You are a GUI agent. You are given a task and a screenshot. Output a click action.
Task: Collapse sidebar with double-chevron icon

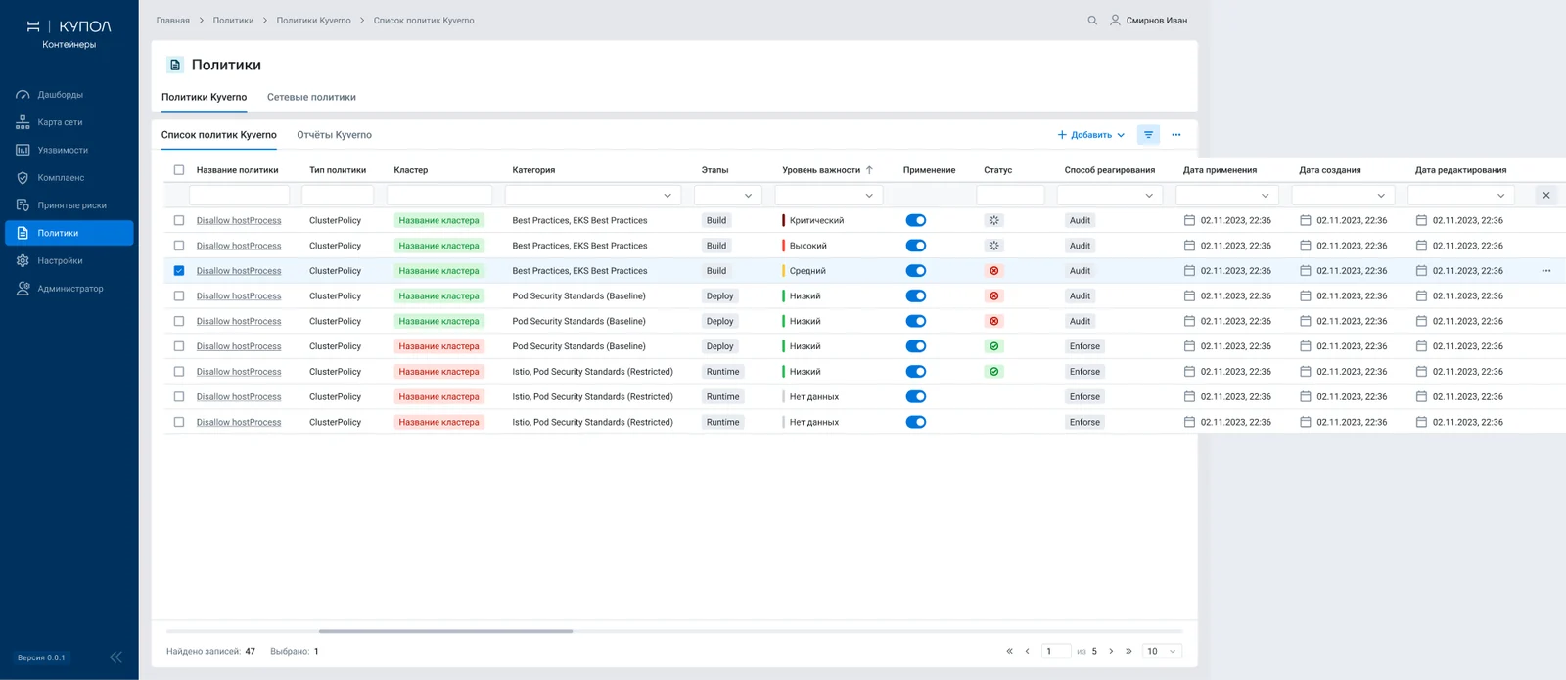coord(115,657)
